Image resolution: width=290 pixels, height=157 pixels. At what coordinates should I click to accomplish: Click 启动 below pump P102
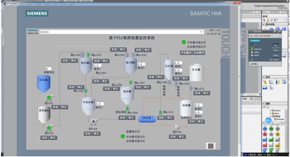click(44, 138)
